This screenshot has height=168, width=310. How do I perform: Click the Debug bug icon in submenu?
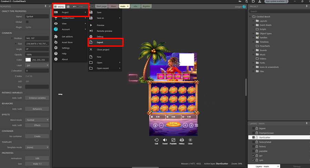(x=91, y=36)
